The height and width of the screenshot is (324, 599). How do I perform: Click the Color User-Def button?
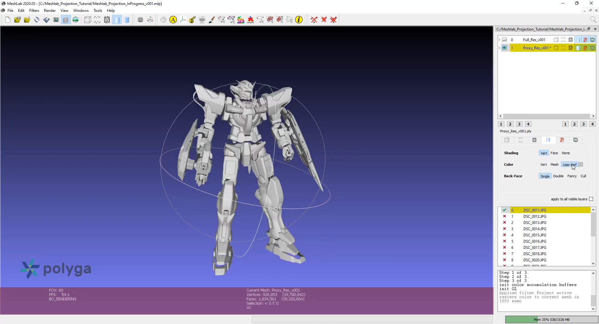pos(570,164)
